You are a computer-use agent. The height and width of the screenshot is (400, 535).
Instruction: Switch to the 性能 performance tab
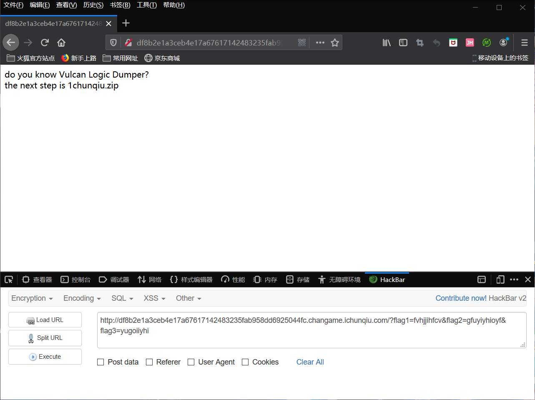233,279
